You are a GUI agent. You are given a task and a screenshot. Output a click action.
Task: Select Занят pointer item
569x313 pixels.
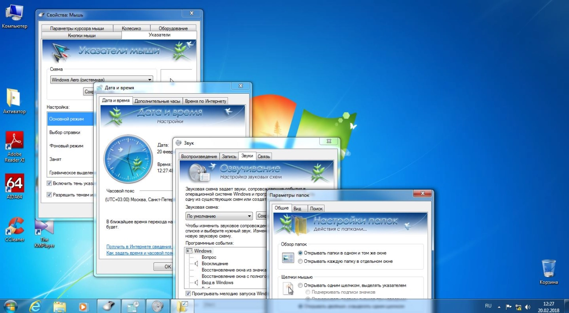[70, 159]
